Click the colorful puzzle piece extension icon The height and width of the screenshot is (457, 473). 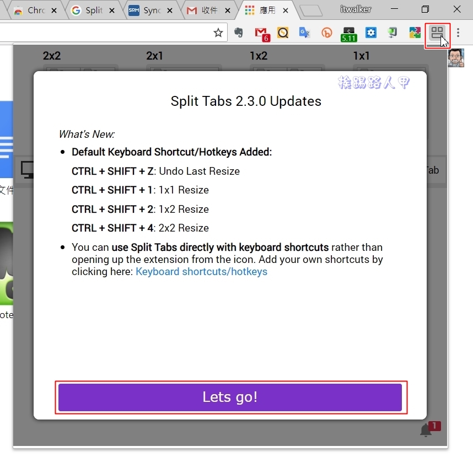(x=415, y=33)
